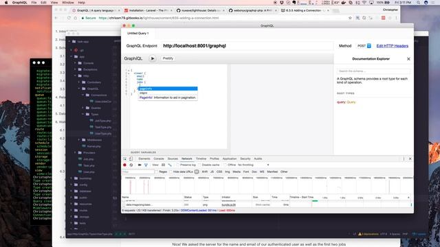Close the Documentation Explorer panel
440x247 pixels.
[x=408, y=59]
